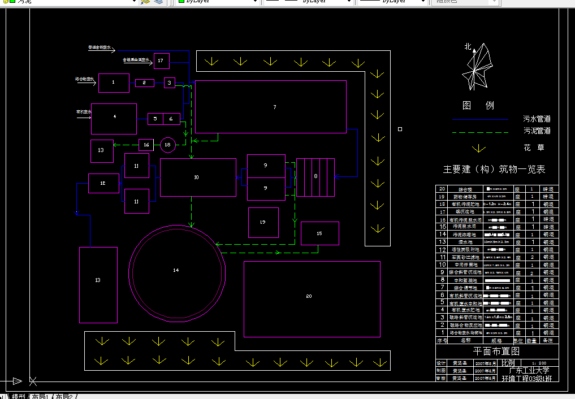
Task: Select the 花 草 legend label
Action: point(534,148)
